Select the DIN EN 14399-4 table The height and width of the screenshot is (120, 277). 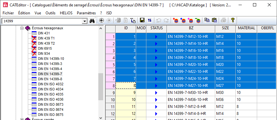[x=50, y=69]
